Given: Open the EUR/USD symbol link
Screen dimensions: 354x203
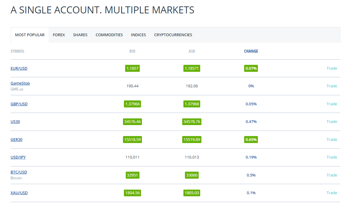Looking at the screenshot, I should tap(19, 68).
